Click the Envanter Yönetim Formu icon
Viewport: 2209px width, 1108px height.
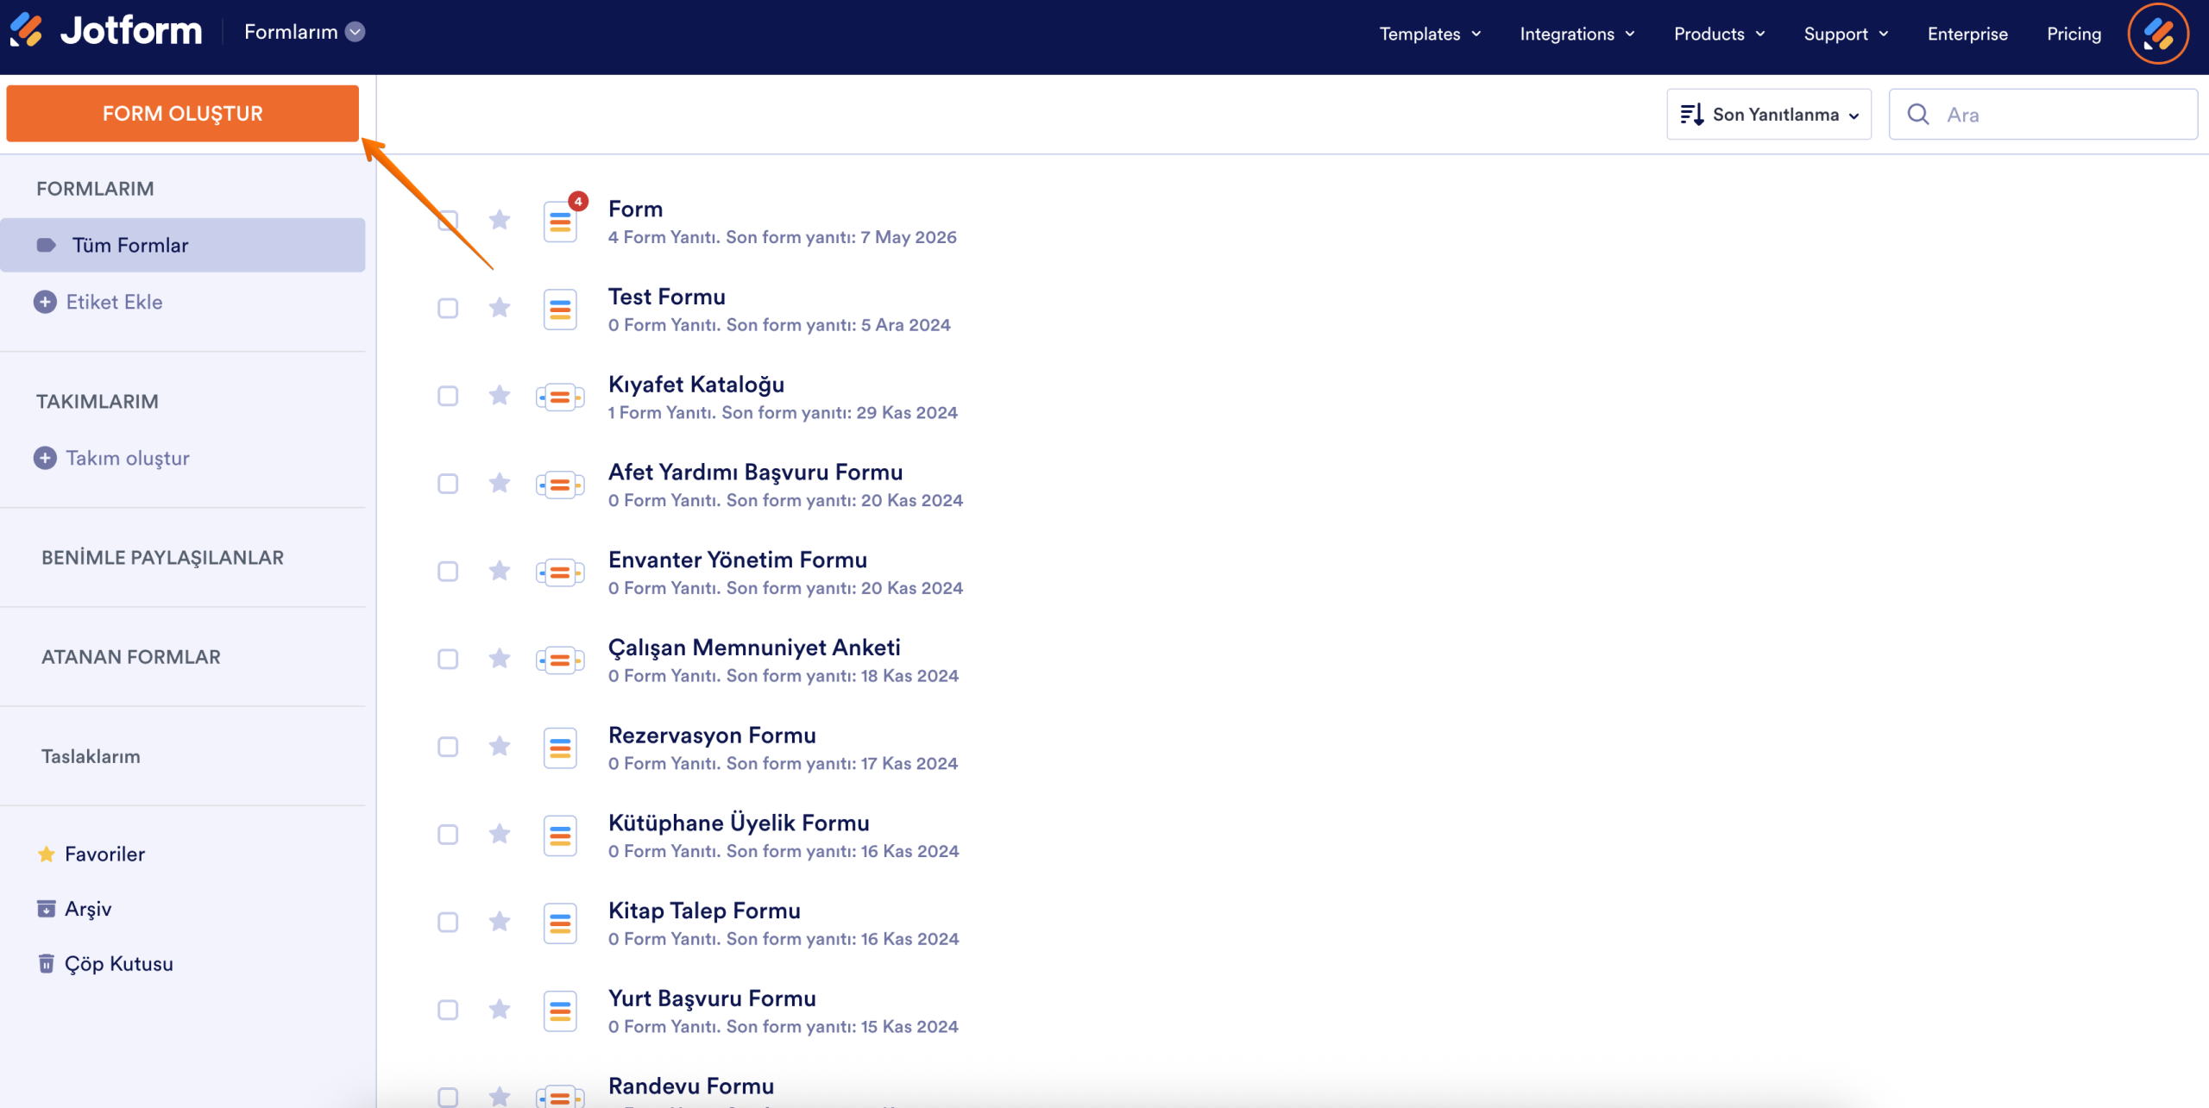pos(561,573)
